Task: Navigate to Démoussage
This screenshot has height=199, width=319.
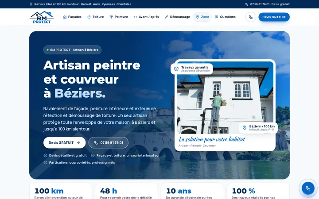Action: point(177,17)
